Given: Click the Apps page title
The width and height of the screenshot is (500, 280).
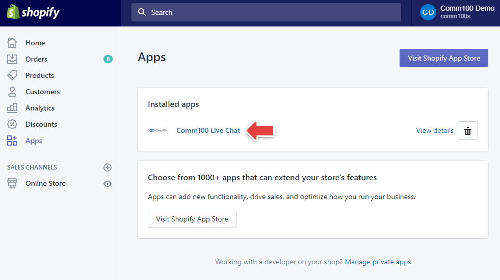Looking at the screenshot, I should [x=152, y=58].
